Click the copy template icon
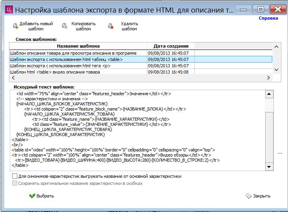The image size is (288, 212). click(x=65, y=26)
